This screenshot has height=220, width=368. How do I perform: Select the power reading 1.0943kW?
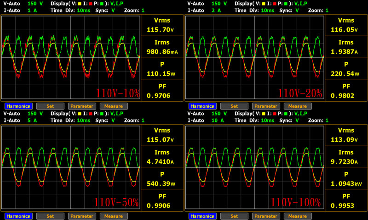click(x=346, y=183)
